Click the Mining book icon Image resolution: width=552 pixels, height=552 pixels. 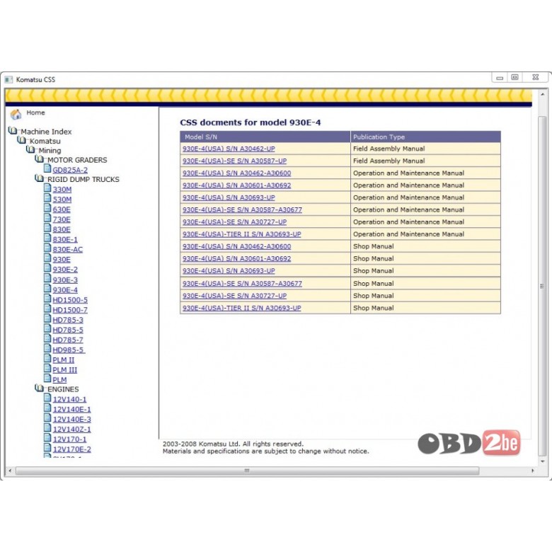[x=30, y=149]
